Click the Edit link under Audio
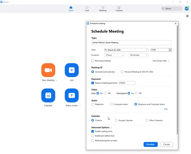The image size is (191, 154). 166,109
